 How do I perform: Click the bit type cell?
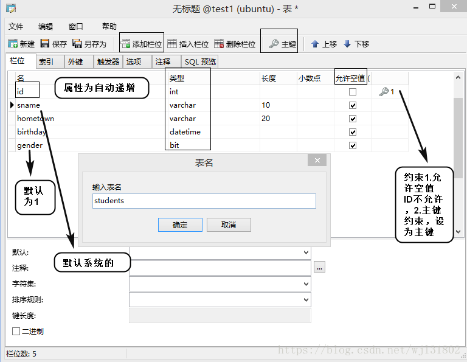pos(213,145)
